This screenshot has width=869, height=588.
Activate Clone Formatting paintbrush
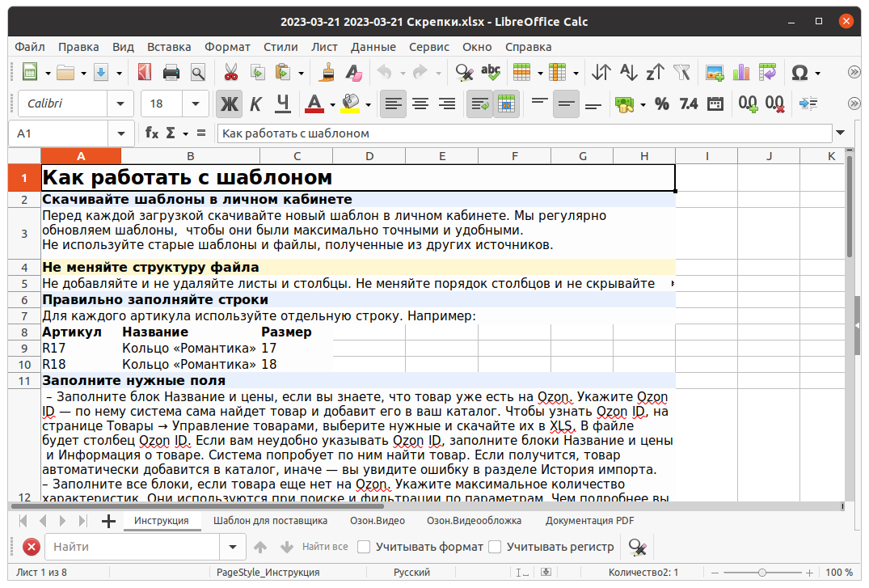coord(327,73)
